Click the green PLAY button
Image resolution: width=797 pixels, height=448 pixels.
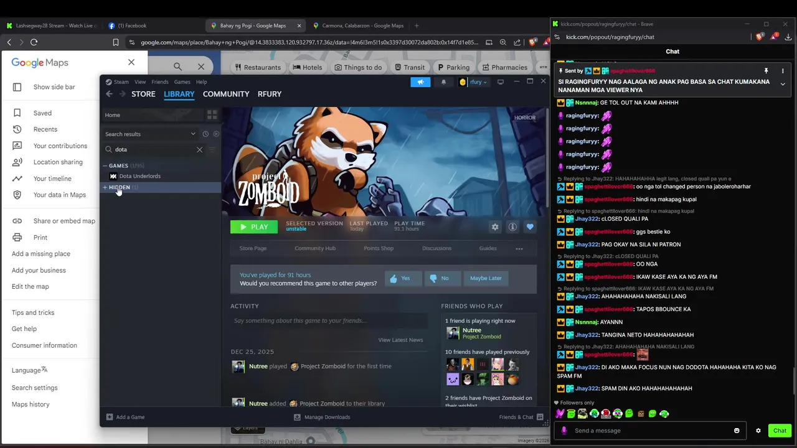click(254, 227)
